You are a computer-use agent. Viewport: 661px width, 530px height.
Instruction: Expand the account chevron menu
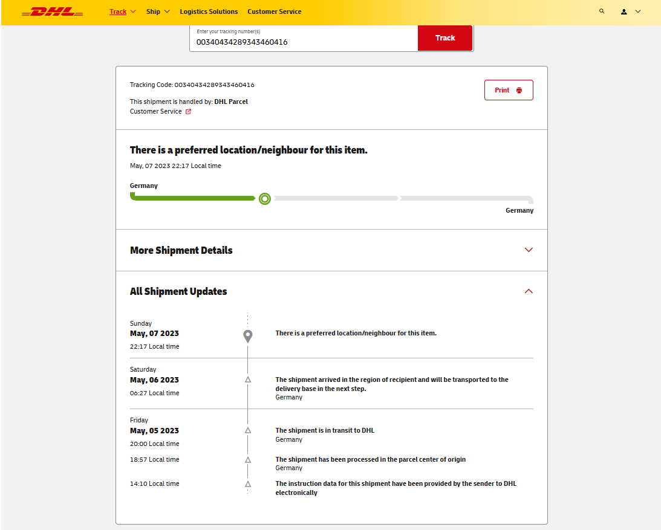[x=638, y=11]
